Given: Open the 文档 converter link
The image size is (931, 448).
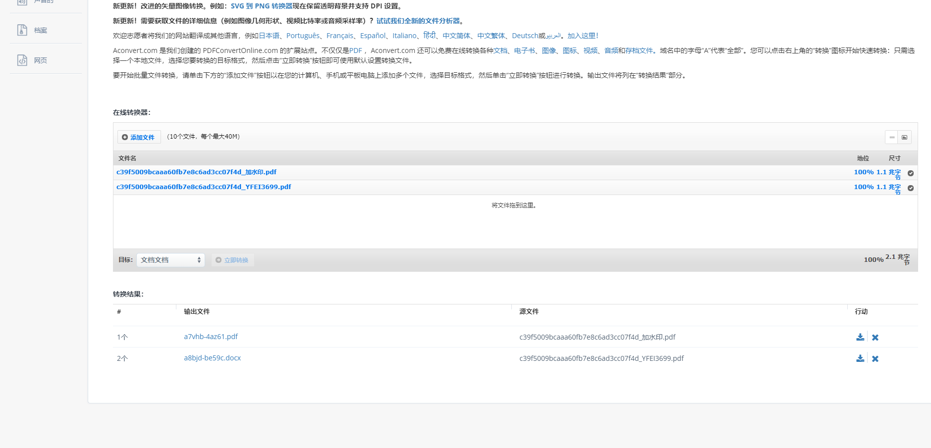Looking at the screenshot, I should pos(500,50).
